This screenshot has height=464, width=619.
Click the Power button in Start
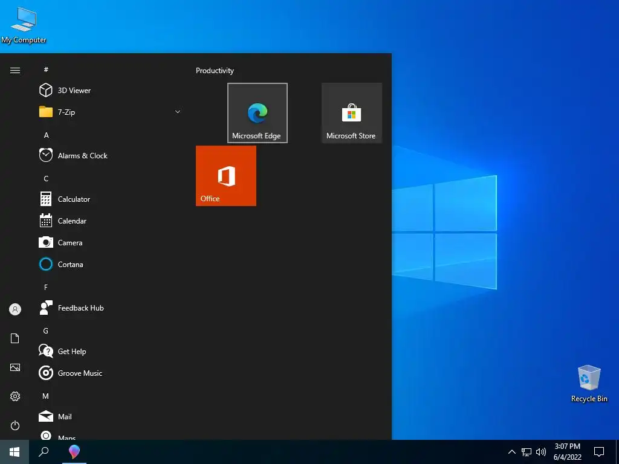[x=15, y=425]
